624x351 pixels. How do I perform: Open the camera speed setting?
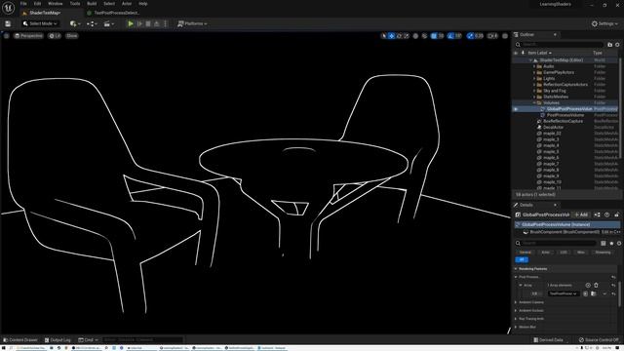(x=492, y=36)
